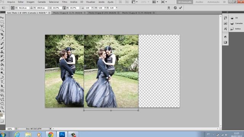
Task: Select the Rectangle shape tool
Action: coord(2,90)
